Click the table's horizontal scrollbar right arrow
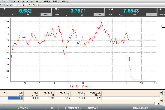This screenshot has height=110, width=165. tap(159, 103)
